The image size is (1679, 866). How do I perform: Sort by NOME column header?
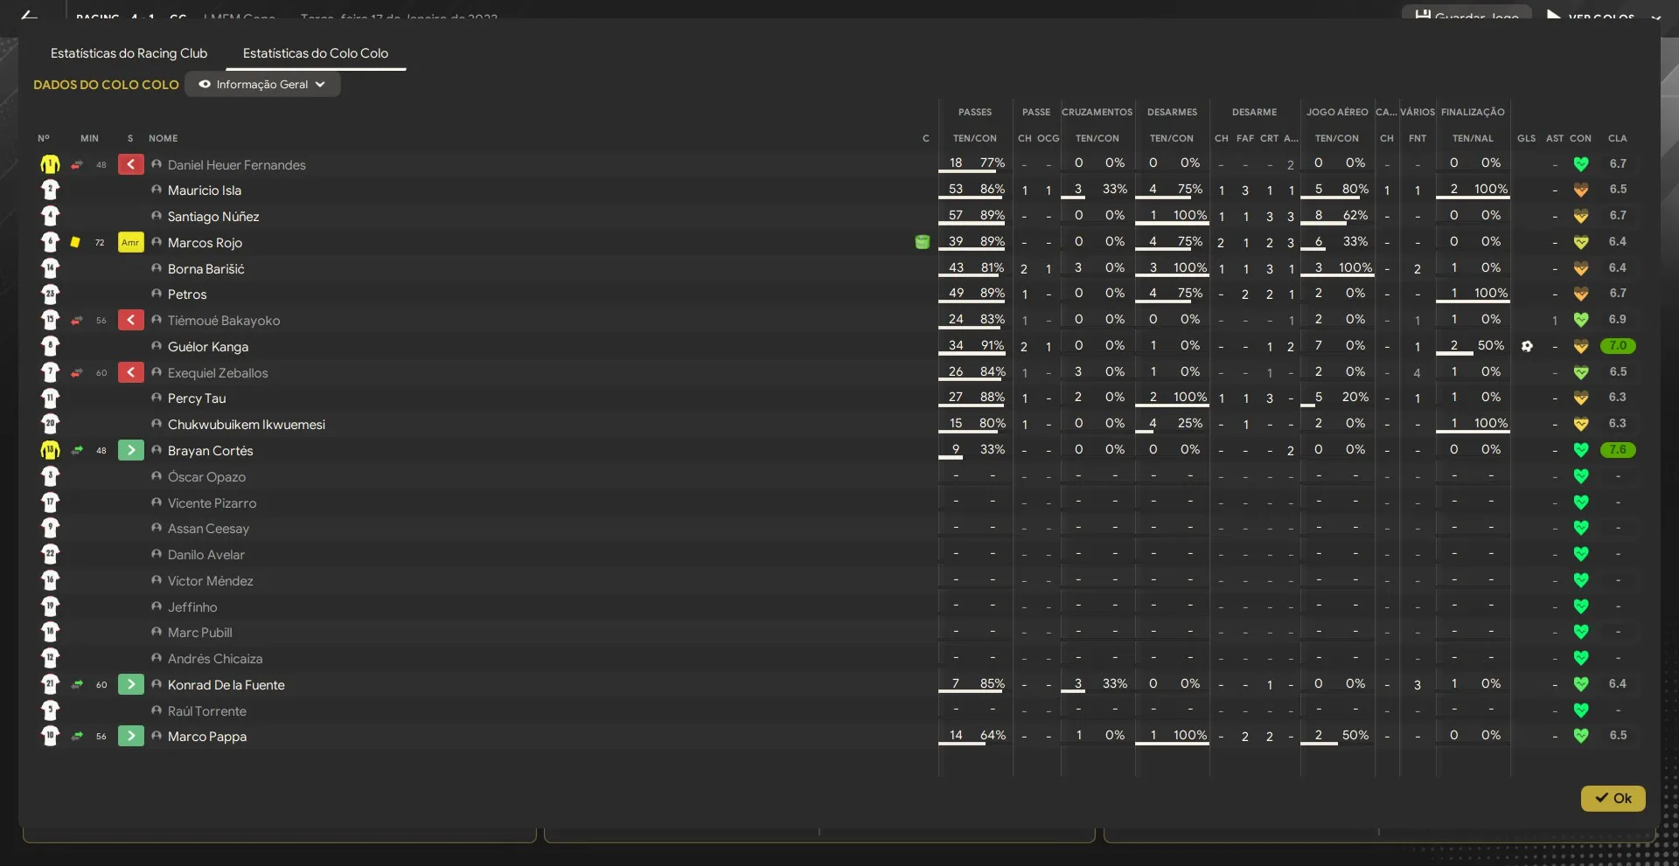coord(163,138)
